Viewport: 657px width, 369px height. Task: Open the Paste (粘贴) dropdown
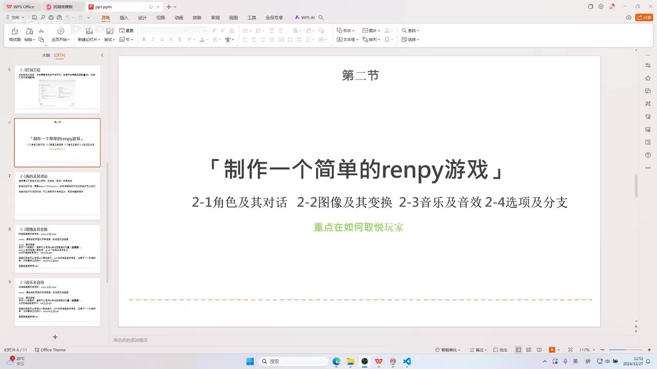coord(30,39)
